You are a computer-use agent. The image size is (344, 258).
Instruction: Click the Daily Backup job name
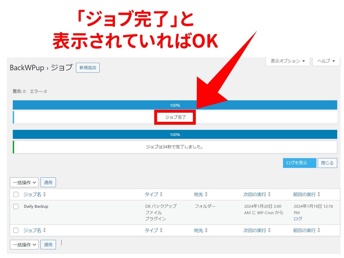(36, 206)
